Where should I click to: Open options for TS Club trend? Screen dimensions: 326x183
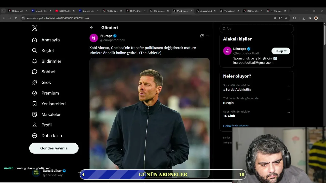click(x=288, y=112)
